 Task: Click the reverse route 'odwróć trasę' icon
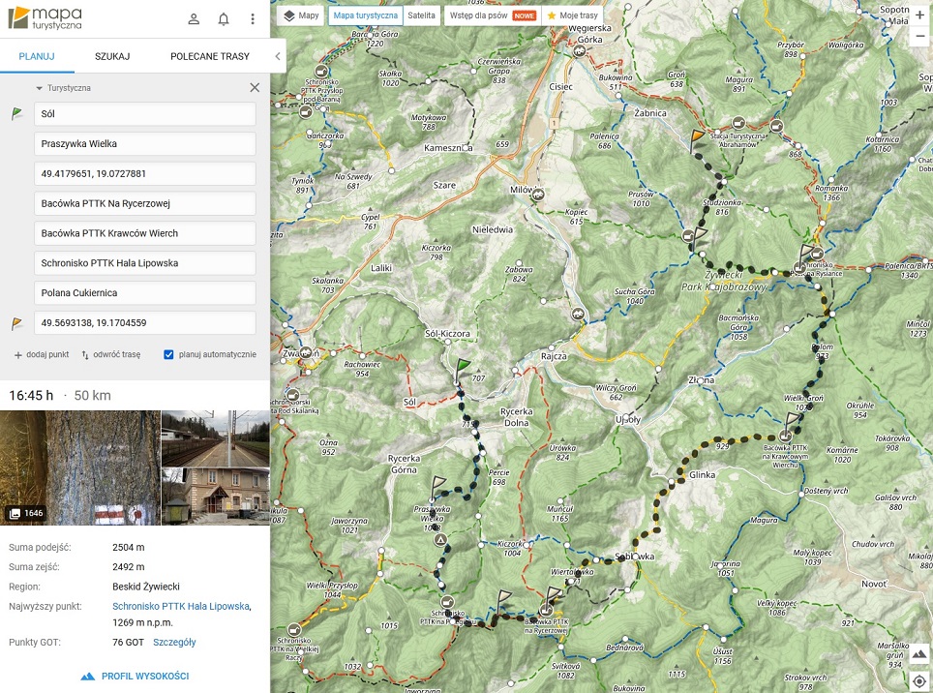pos(85,355)
